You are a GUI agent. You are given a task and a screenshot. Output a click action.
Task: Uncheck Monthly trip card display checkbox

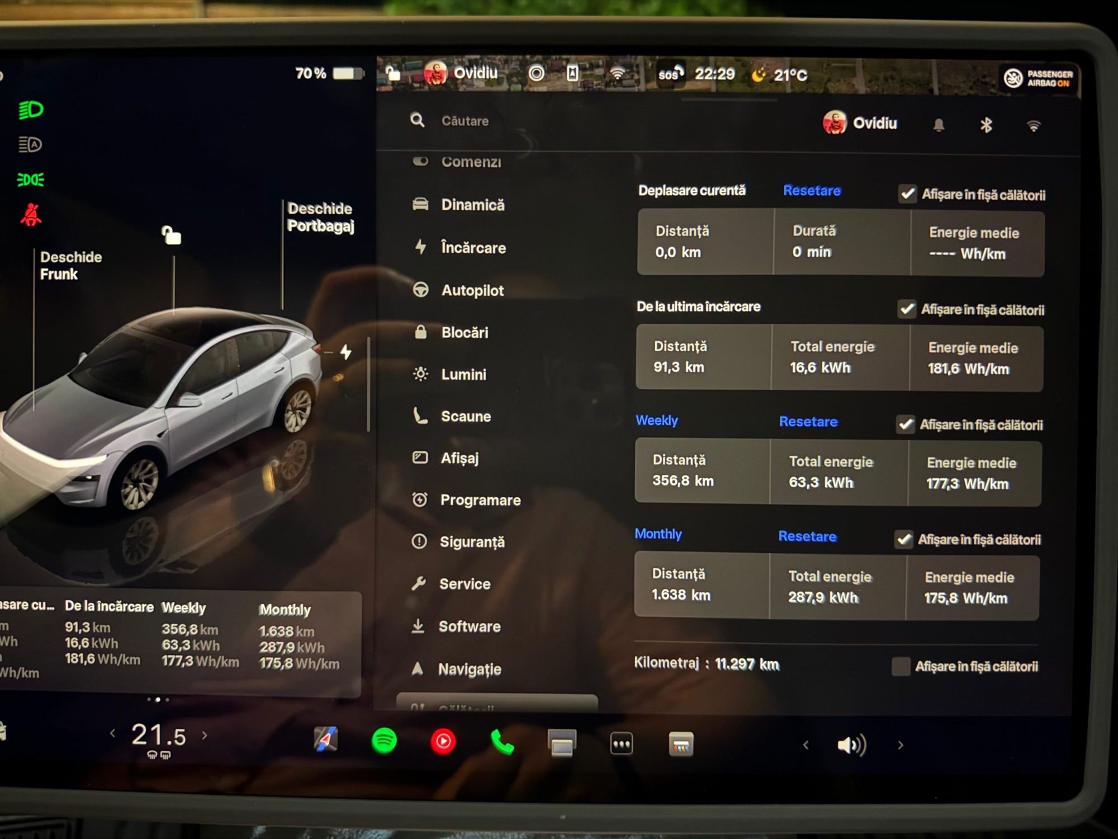(x=903, y=539)
